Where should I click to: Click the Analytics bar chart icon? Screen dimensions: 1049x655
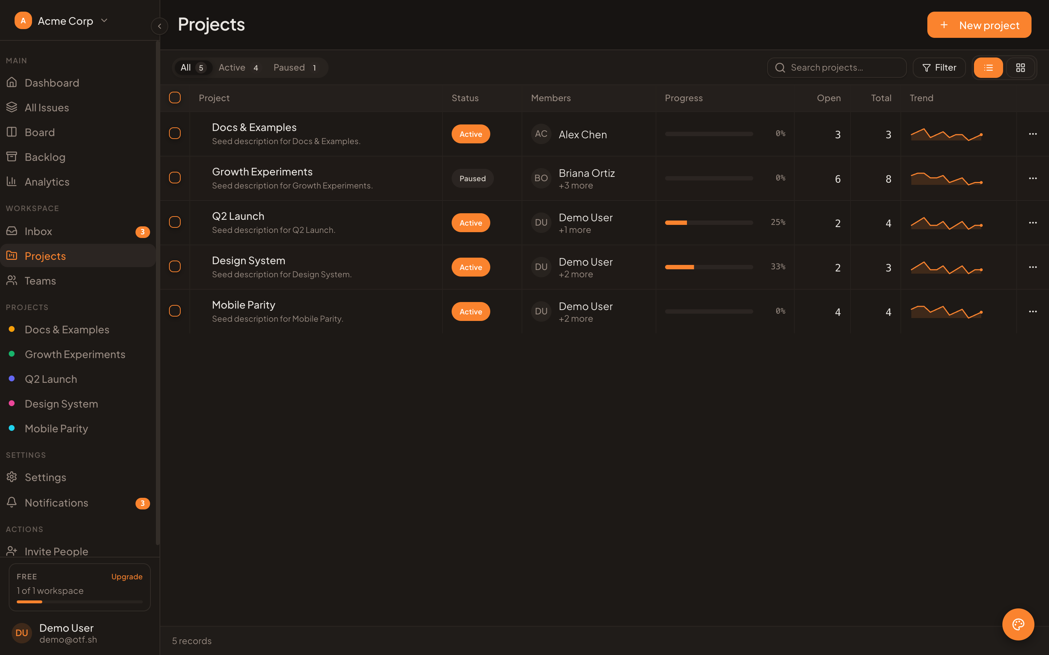(12, 181)
